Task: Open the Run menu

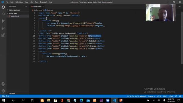Action: 36,2
